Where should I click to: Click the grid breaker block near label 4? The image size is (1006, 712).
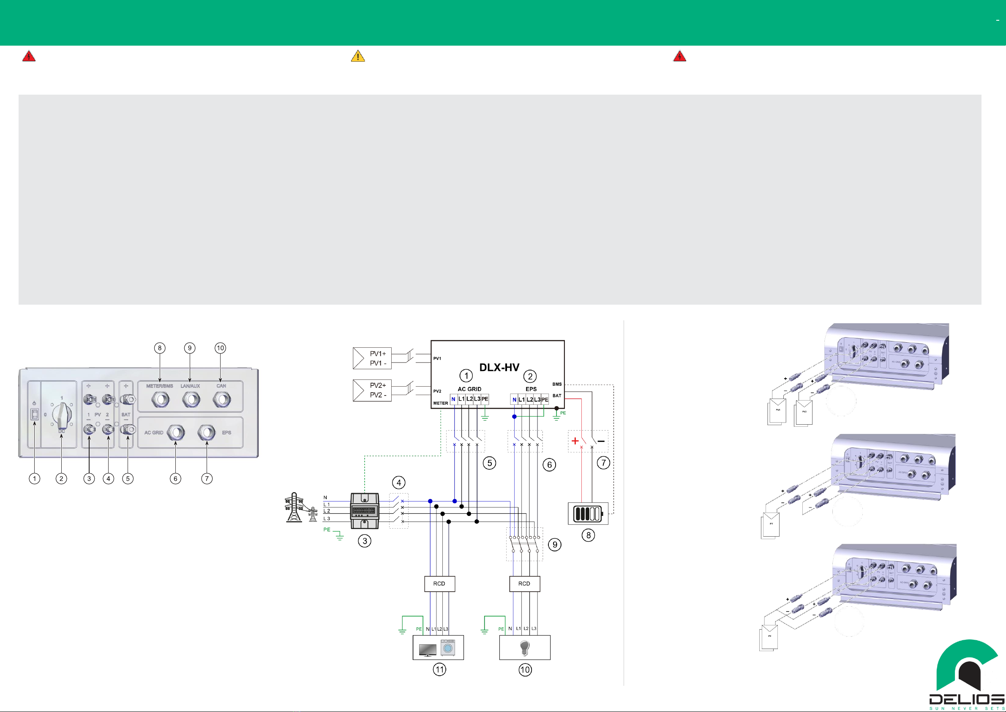pyautogui.click(x=398, y=511)
